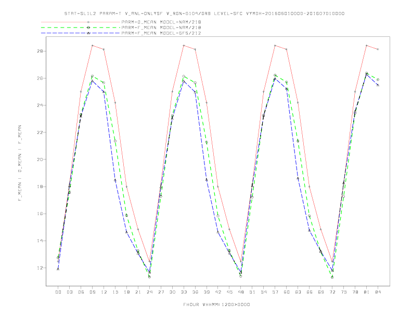The image size is (412, 318).
Task: Select legend entry PARM=F_MEAN MODEL=NAM/218
Action: click(x=161, y=28)
